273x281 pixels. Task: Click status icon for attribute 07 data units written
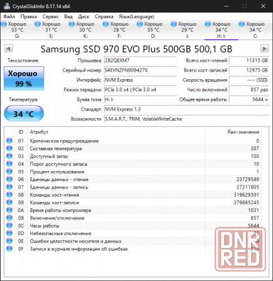pos(9,187)
